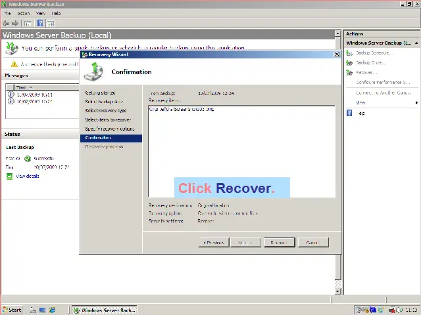Click the Start button on the taskbar
Image resolution: width=421 pixels, height=315 pixels.
pos(12,310)
